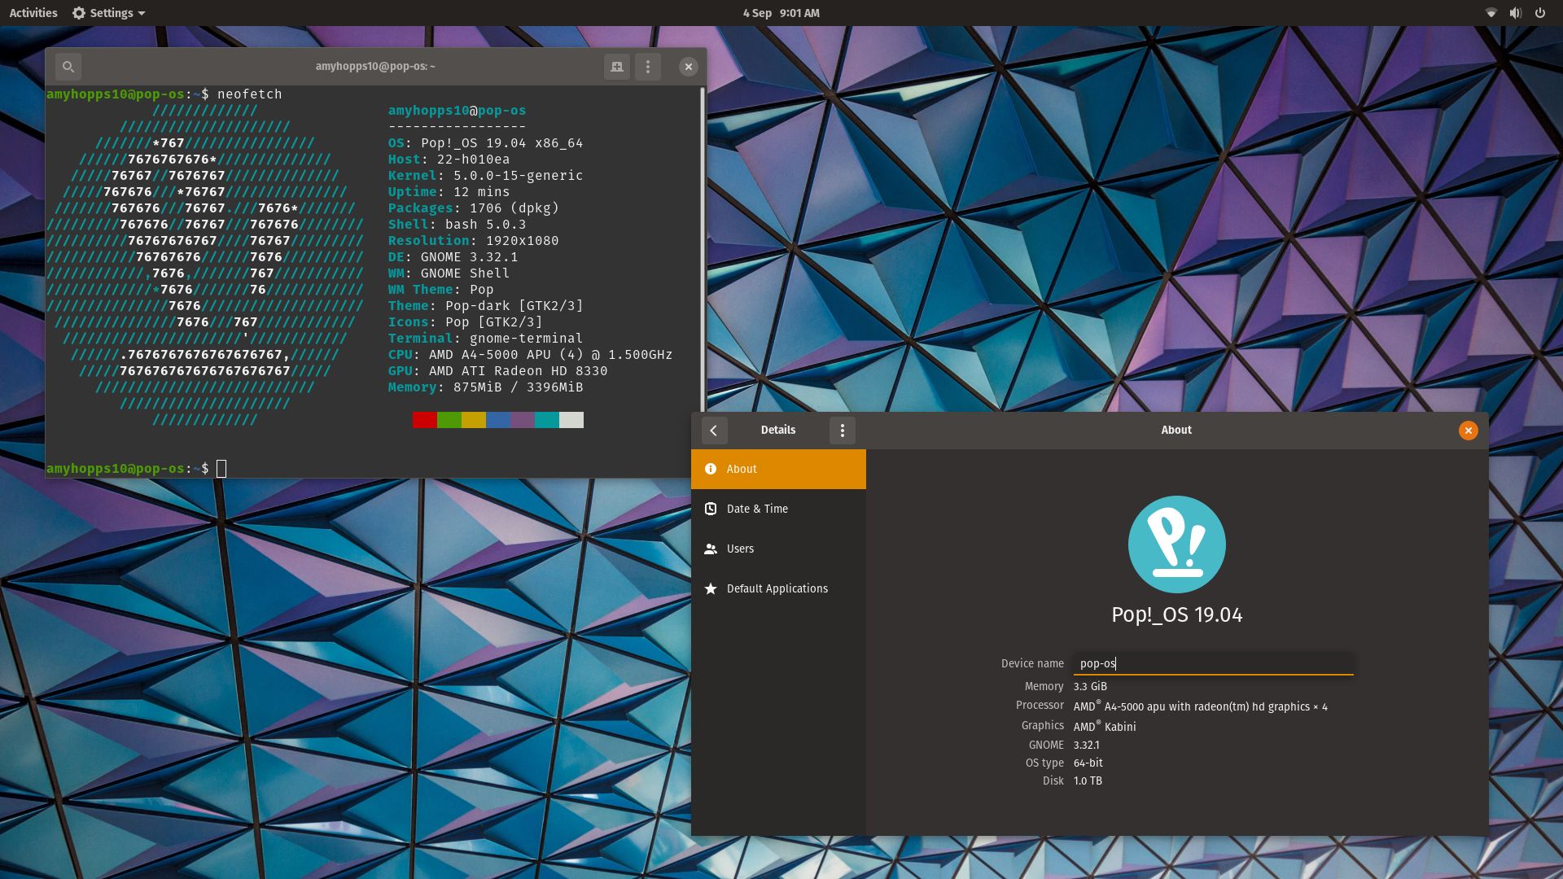The width and height of the screenshot is (1563, 879).
Task: Click the star icon beside Default Applications
Action: click(x=711, y=588)
